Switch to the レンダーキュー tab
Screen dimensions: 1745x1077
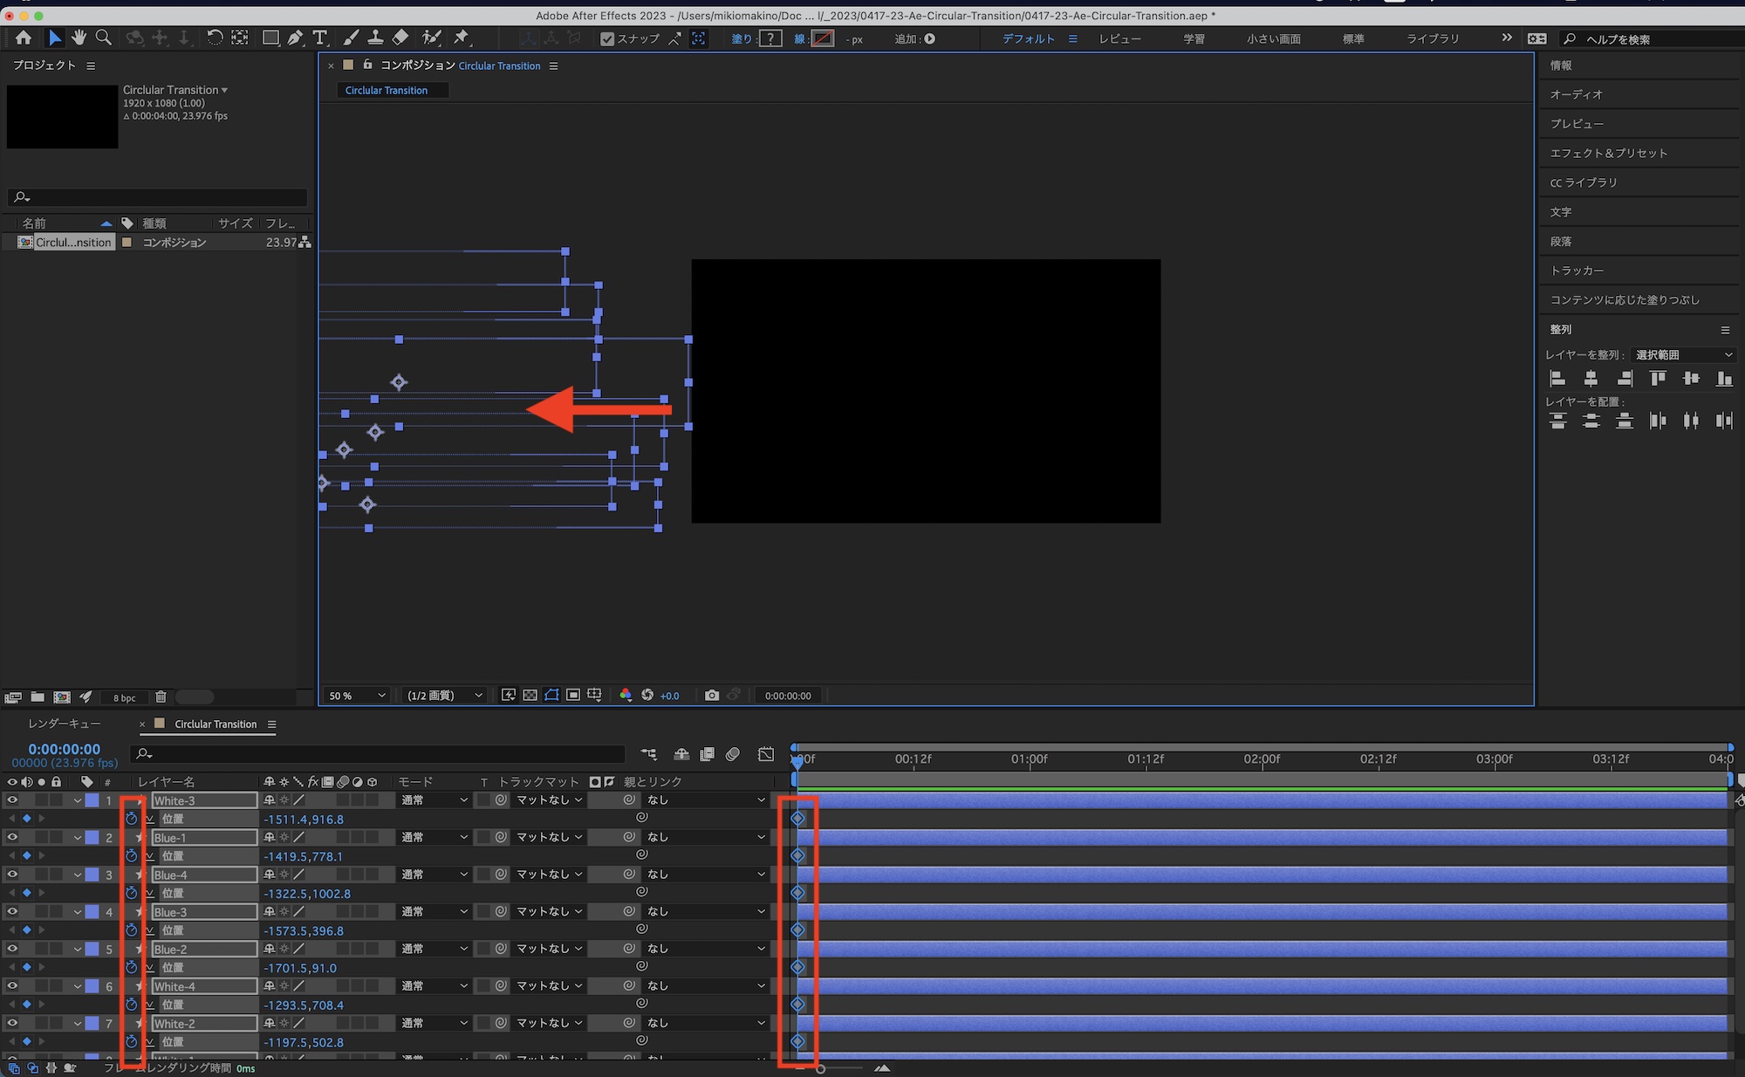click(x=64, y=724)
